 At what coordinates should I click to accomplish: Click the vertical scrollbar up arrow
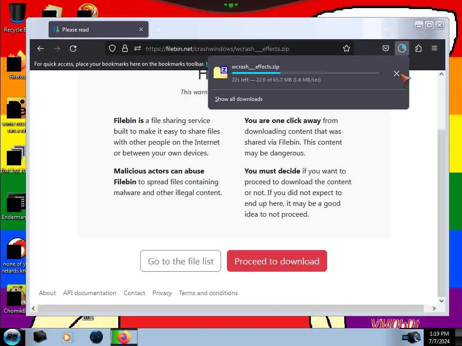click(441, 74)
